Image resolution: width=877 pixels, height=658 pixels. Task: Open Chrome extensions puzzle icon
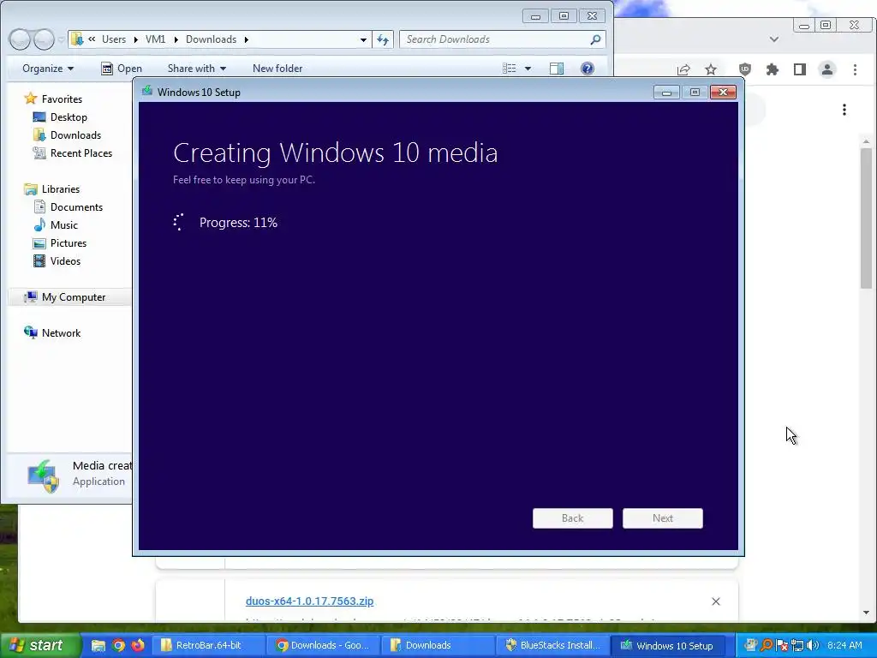(773, 69)
